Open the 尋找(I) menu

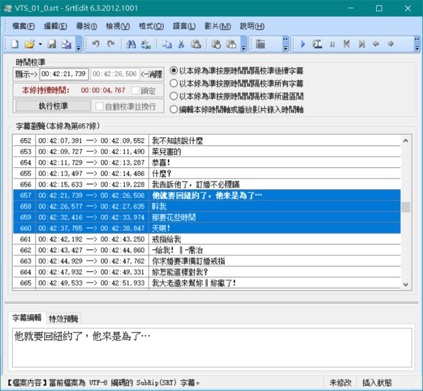click(x=87, y=26)
